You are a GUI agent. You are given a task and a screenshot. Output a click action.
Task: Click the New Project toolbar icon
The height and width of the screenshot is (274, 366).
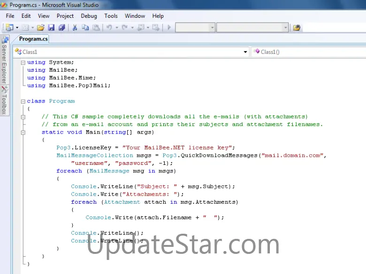coord(9,28)
